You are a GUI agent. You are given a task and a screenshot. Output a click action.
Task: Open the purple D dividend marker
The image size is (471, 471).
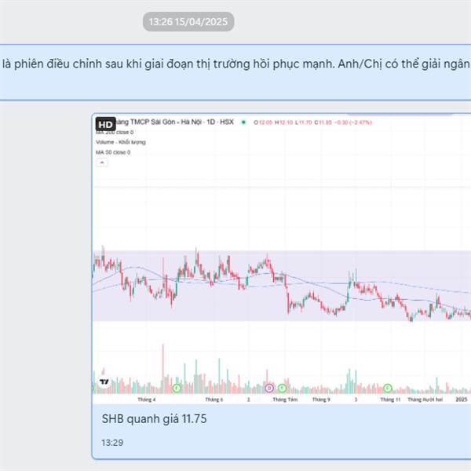269,388
